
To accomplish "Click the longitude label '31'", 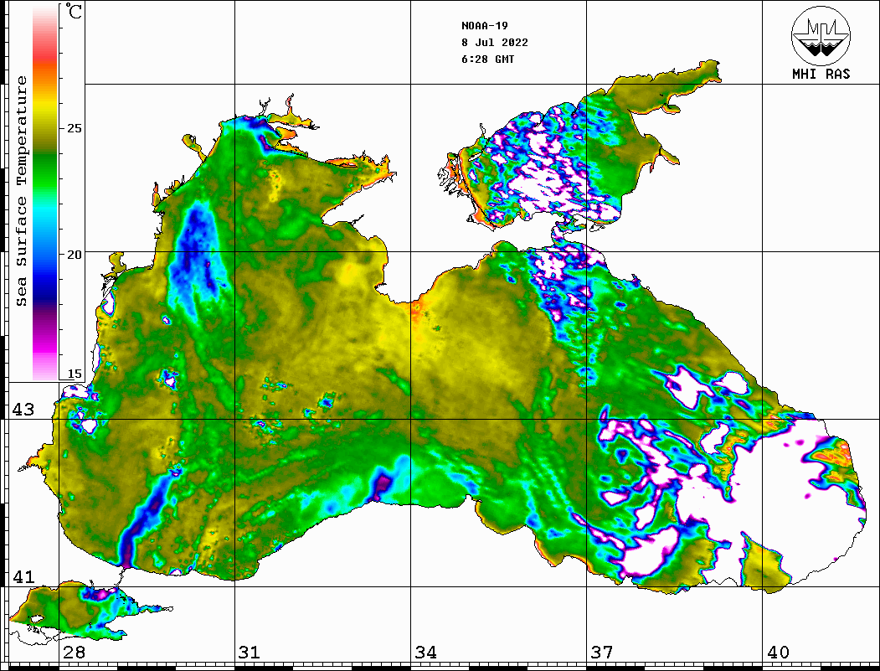I will (x=250, y=653).
